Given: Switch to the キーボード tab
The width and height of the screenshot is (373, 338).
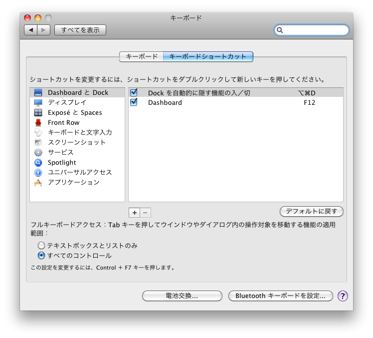Looking at the screenshot, I should coord(141,56).
